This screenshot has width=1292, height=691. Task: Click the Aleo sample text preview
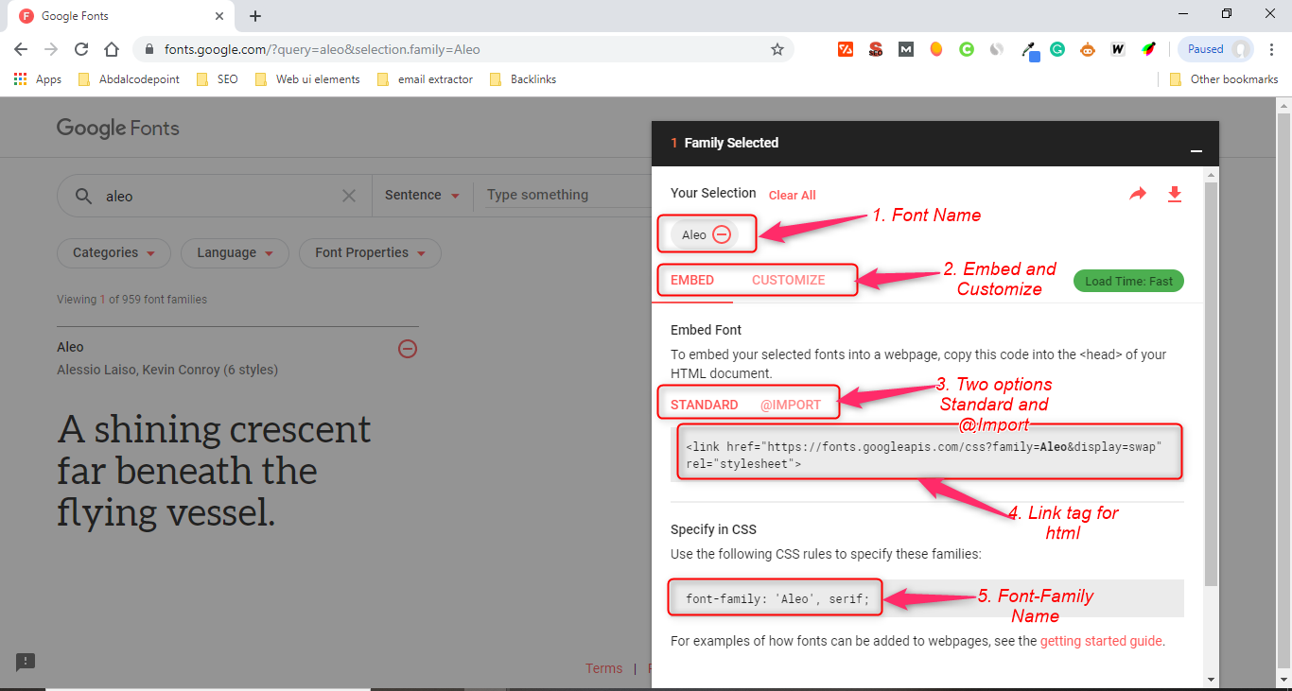pos(214,471)
